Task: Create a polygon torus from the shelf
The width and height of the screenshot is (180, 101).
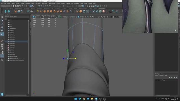Action: 55,11
